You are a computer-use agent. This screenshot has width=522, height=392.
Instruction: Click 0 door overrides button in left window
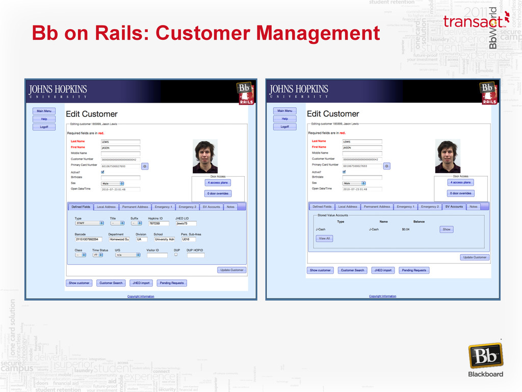(218, 193)
